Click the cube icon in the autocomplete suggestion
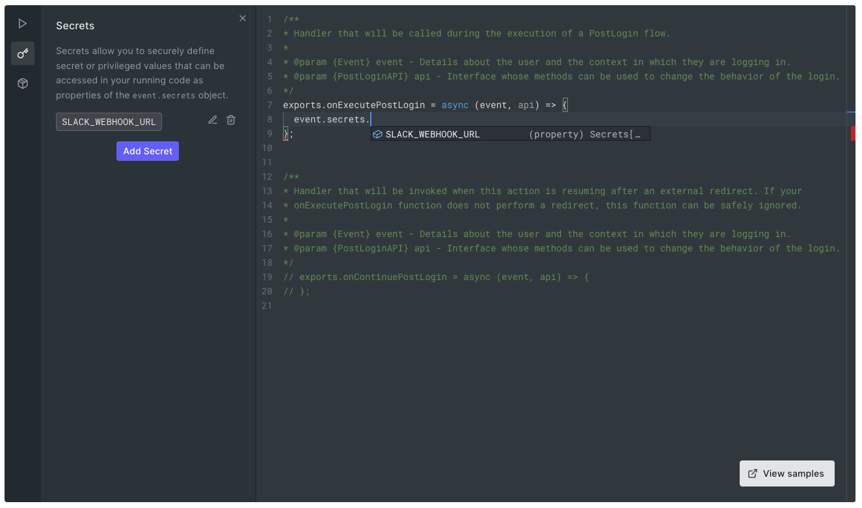Screen dimensions: 862x508 click(x=377, y=134)
